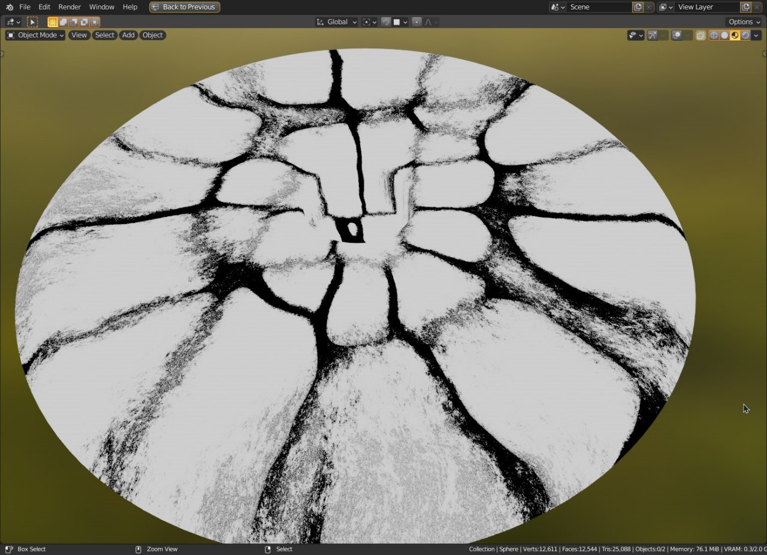Image resolution: width=767 pixels, height=555 pixels.
Task: Click Back to Previous button
Action: (x=185, y=7)
